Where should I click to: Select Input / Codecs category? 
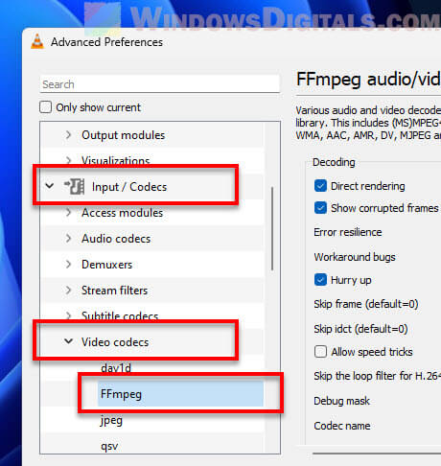(129, 187)
